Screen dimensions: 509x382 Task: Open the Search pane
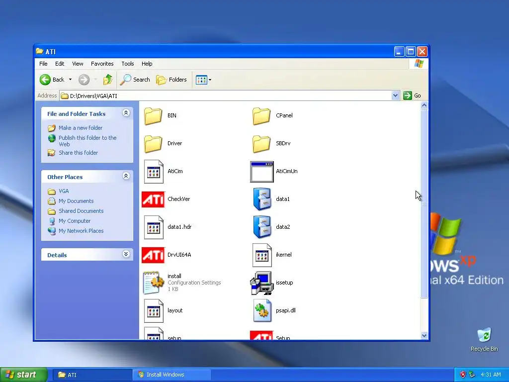[x=135, y=80]
